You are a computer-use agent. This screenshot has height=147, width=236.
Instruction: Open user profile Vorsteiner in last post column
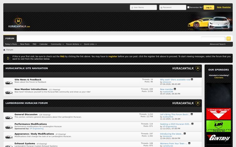click(x=167, y=136)
